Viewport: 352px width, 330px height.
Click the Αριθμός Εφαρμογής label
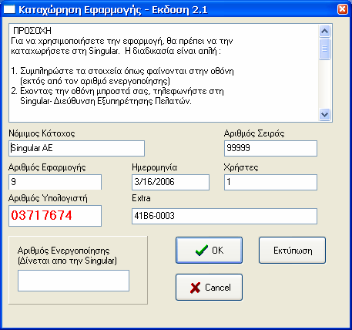click(x=47, y=167)
